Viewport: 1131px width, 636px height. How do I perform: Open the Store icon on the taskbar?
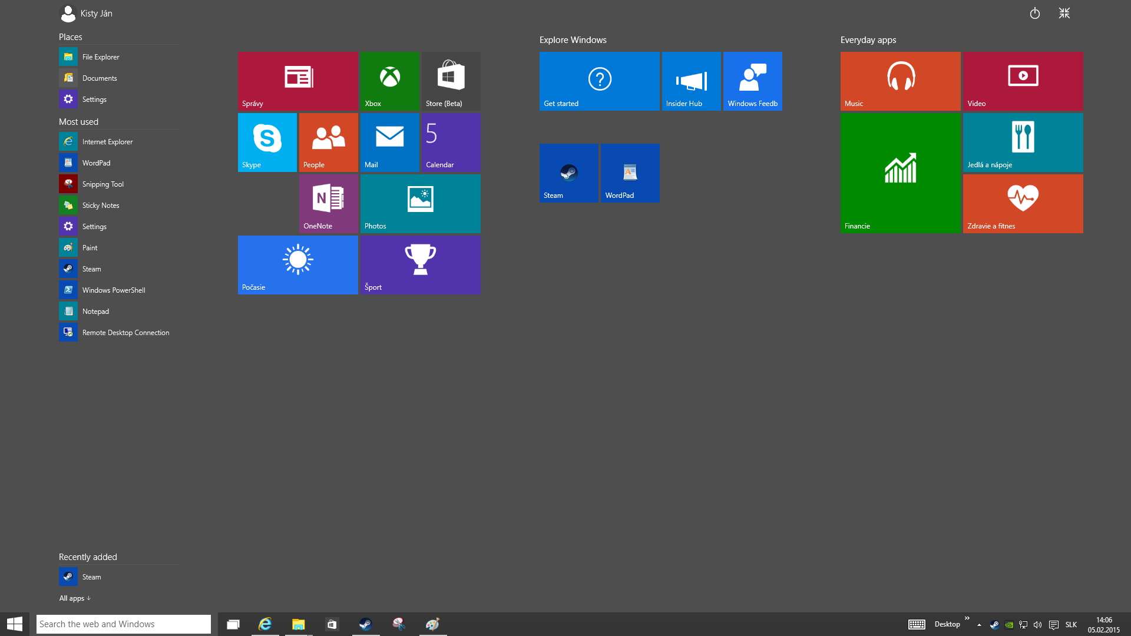click(x=332, y=624)
